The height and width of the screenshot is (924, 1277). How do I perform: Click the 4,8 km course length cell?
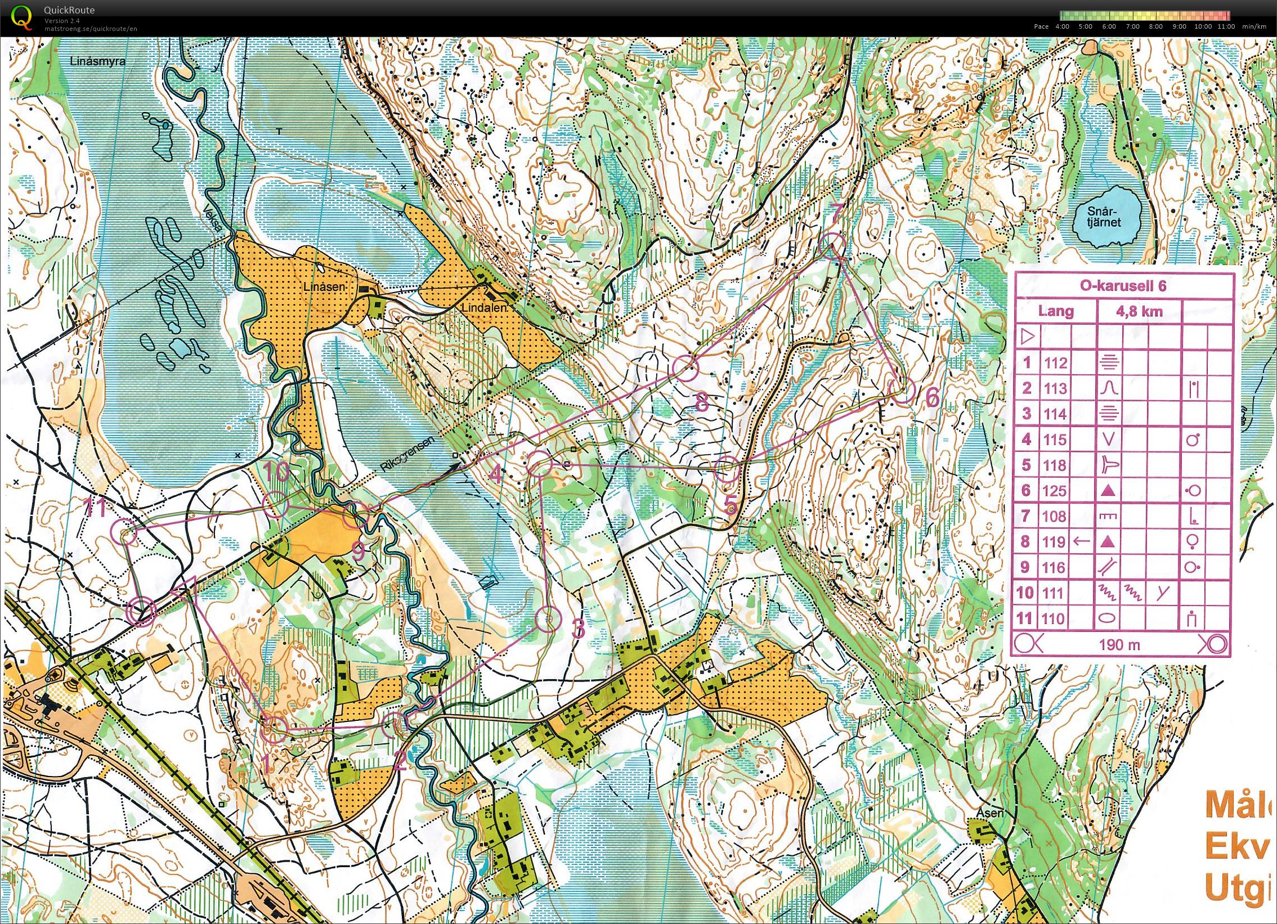tap(1139, 311)
